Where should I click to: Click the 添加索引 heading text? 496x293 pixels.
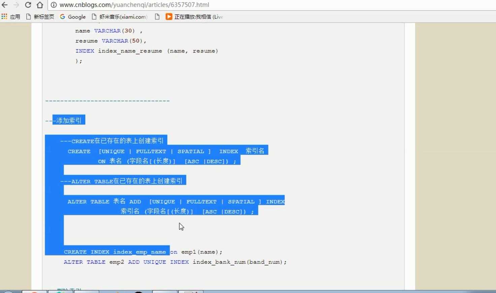pos(69,120)
